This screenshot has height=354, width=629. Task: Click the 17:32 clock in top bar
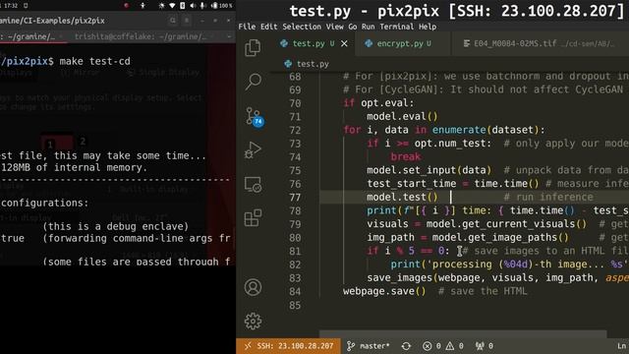11,6
